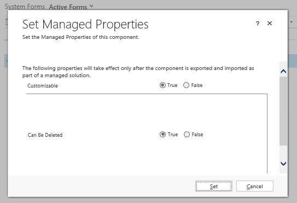Click the Active Forms view name
The height and width of the screenshot is (203, 297).
pyautogui.click(x=68, y=7)
